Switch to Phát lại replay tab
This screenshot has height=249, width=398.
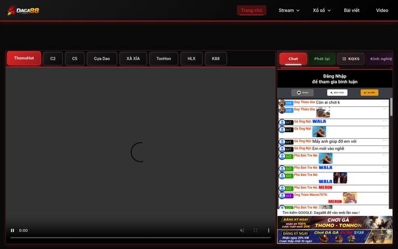click(x=322, y=59)
